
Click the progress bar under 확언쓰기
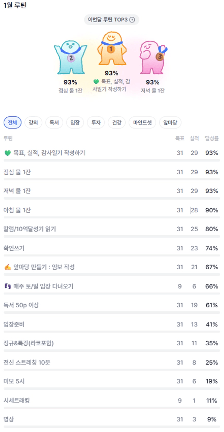[112, 256]
